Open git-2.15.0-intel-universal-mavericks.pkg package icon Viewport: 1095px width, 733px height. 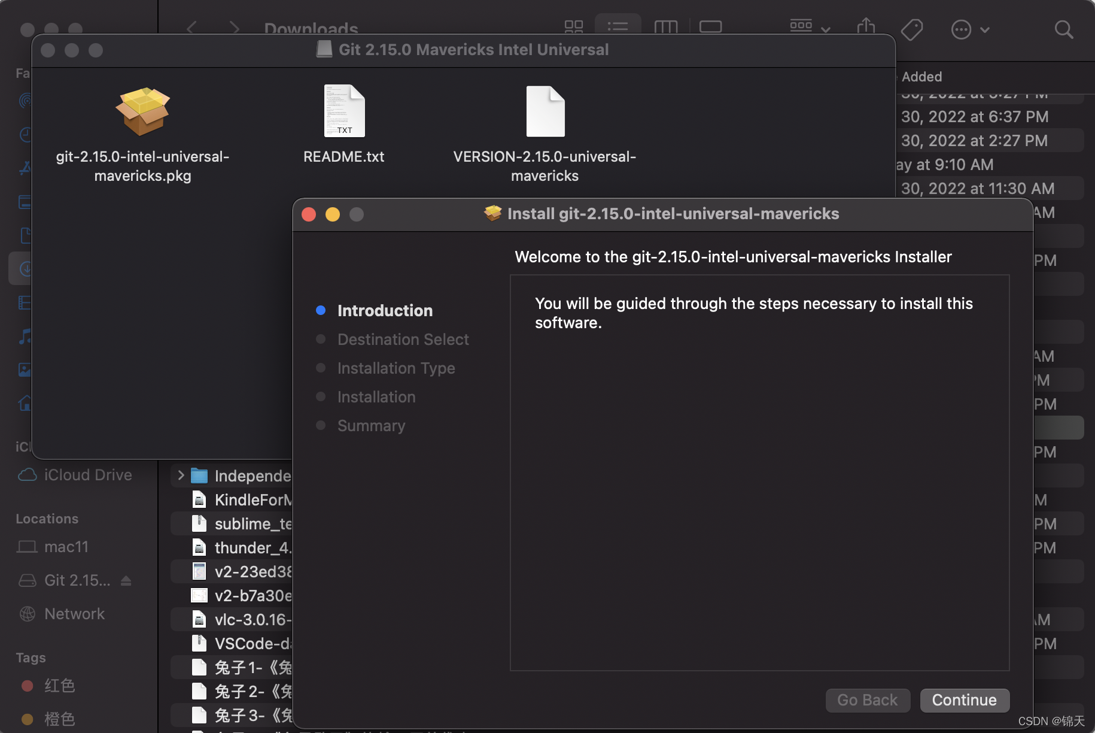point(142,111)
